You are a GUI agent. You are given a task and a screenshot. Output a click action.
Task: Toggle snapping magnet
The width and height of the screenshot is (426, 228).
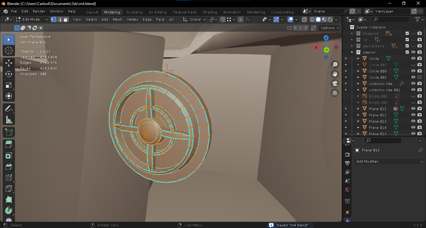click(223, 19)
